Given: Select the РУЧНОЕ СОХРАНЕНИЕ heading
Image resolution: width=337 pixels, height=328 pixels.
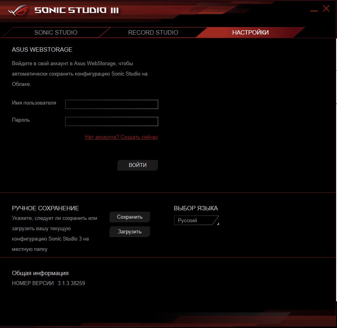Looking at the screenshot, I should point(45,208).
